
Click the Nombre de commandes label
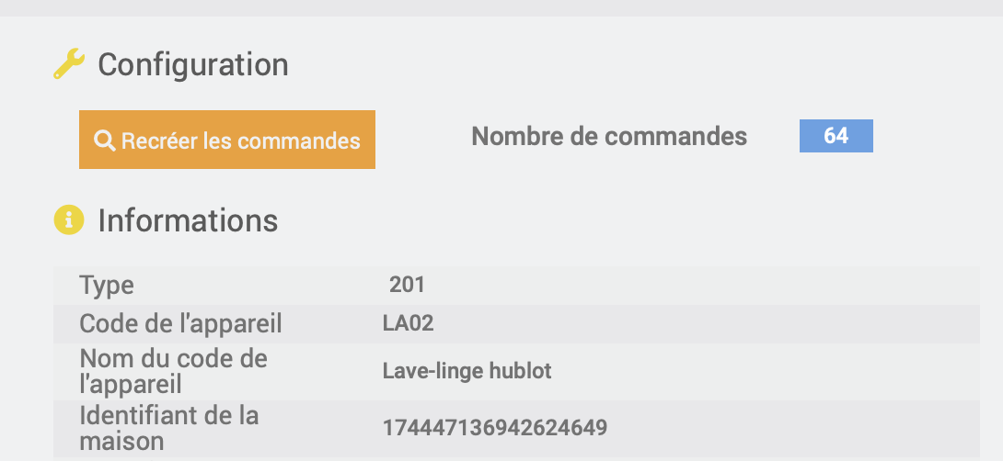609,136
